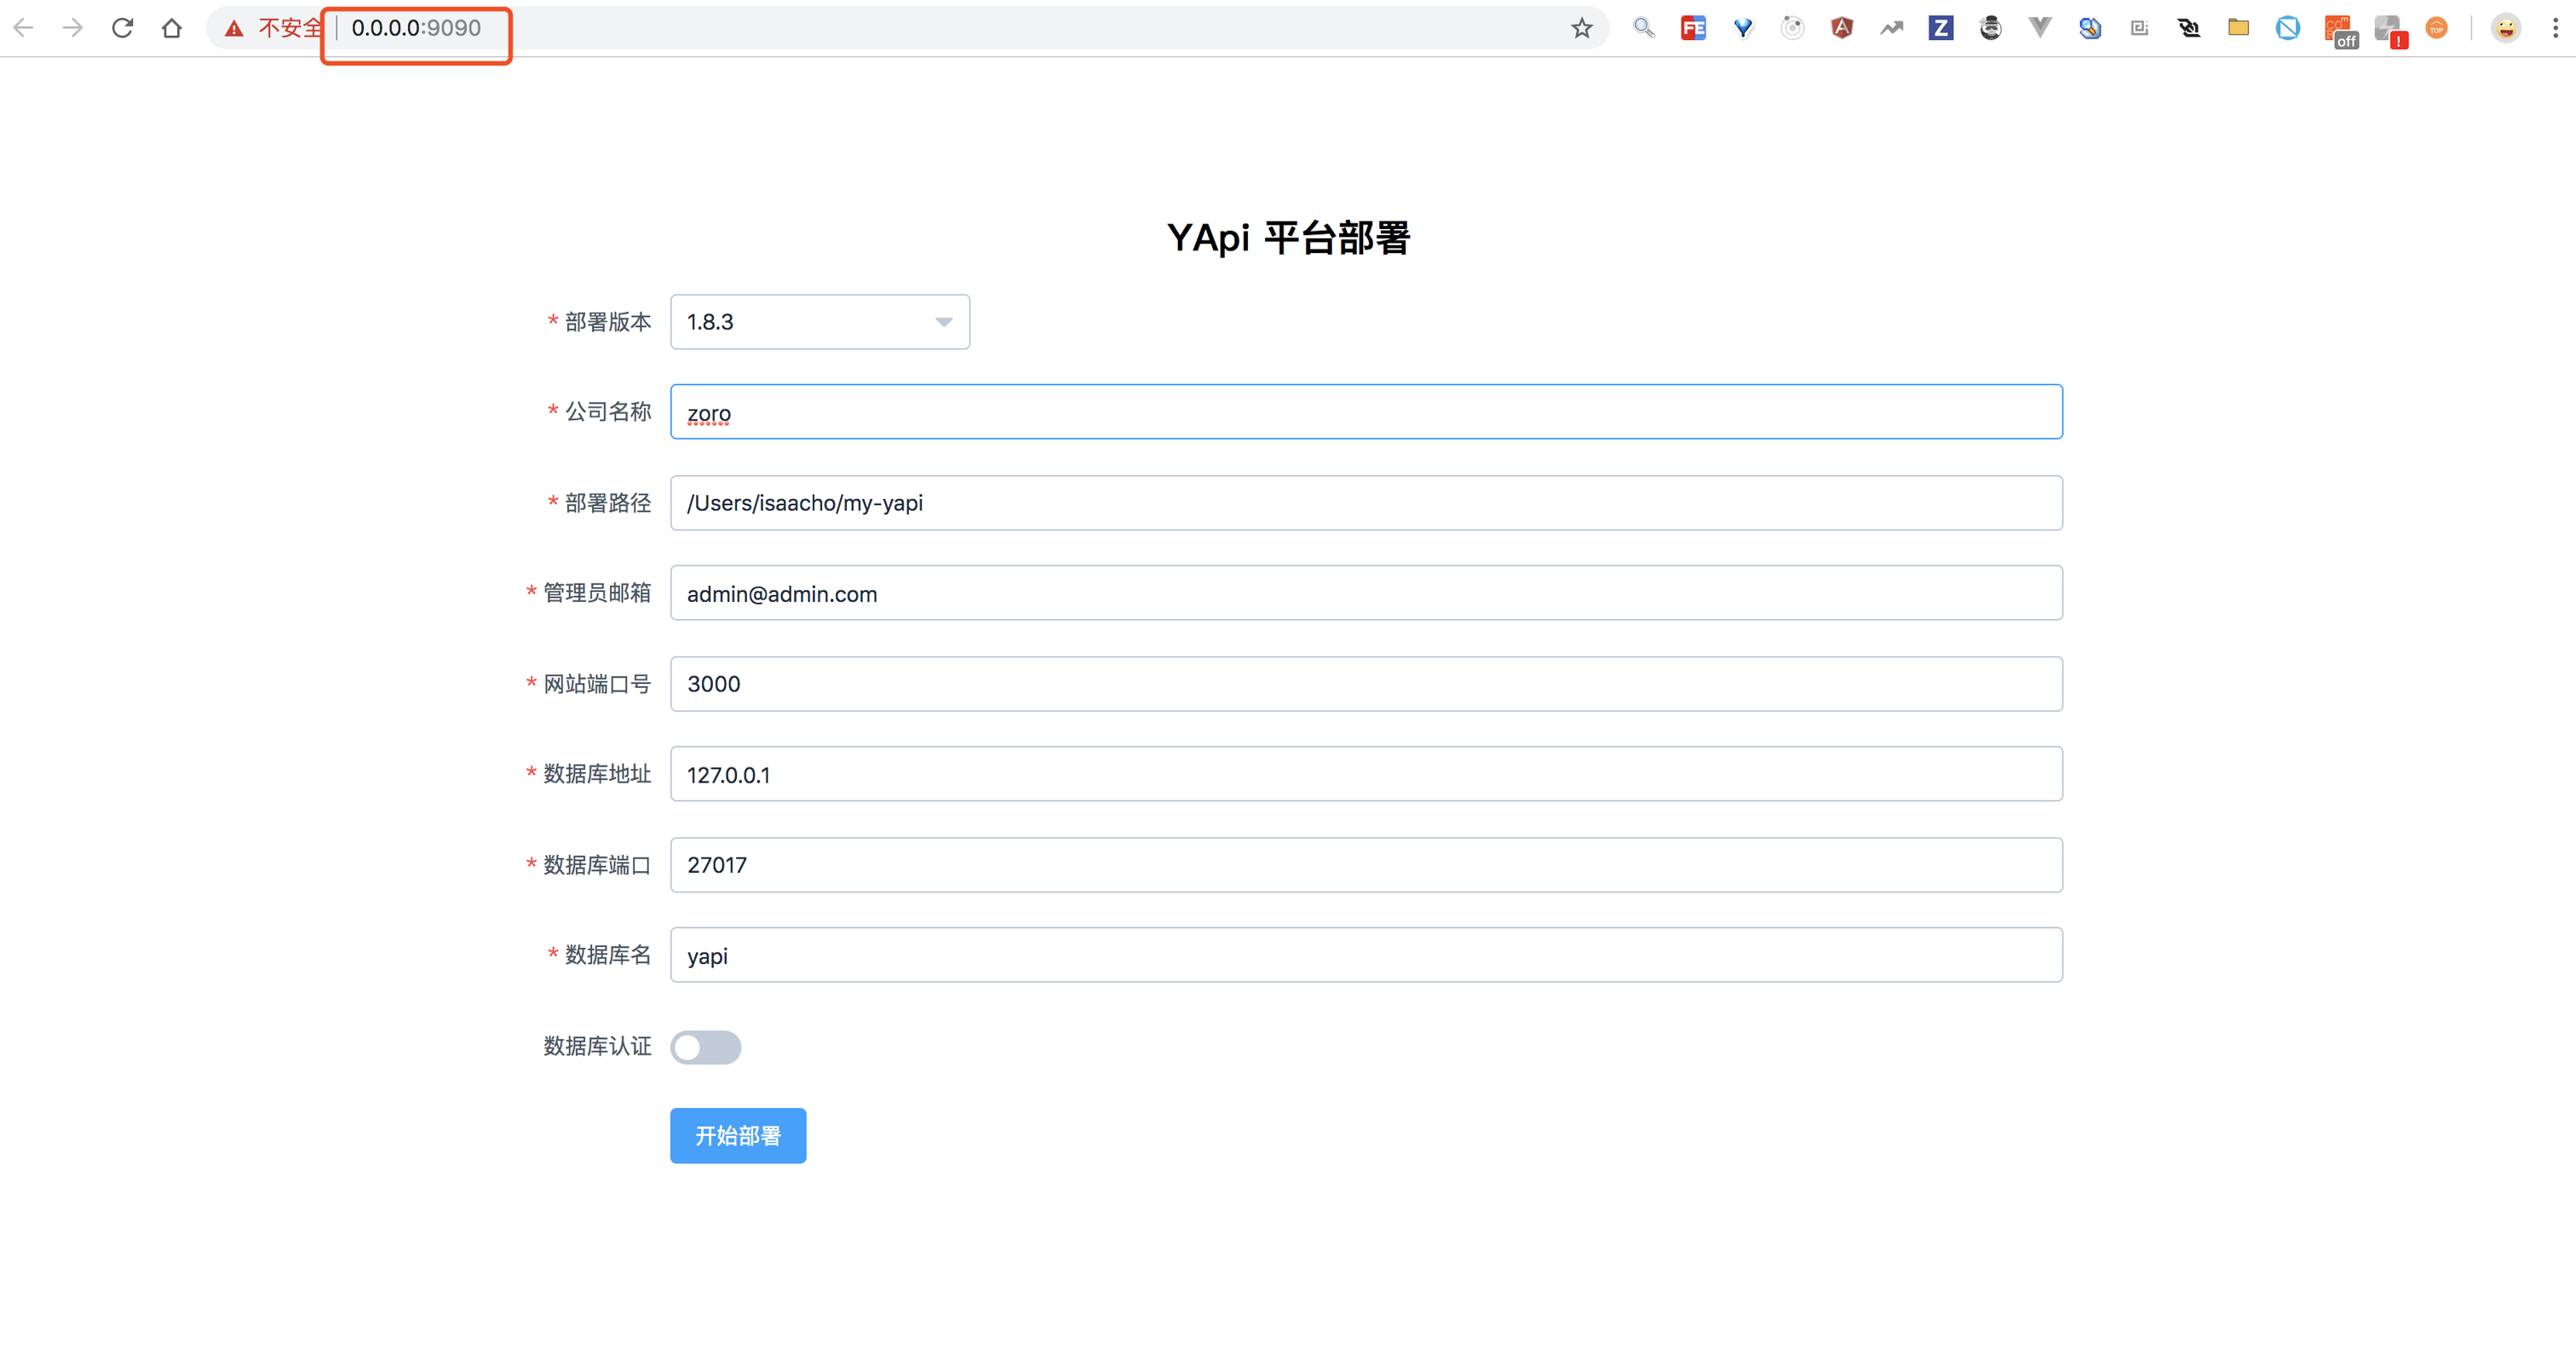
Task: Reload the page
Action: coord(122,28)
